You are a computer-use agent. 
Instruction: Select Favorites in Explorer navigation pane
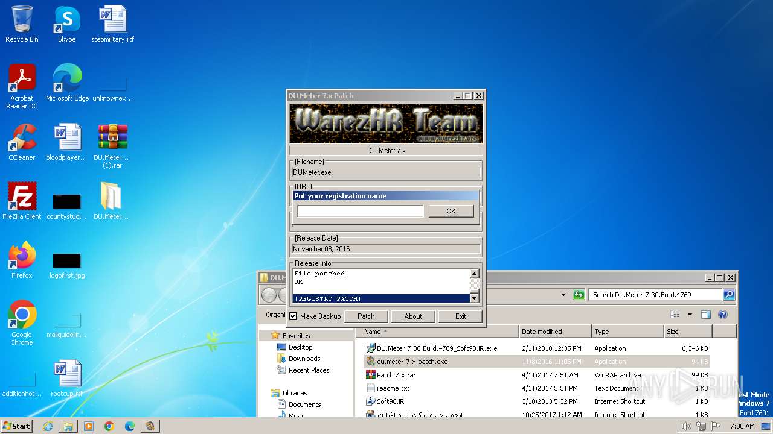point(296,336)
